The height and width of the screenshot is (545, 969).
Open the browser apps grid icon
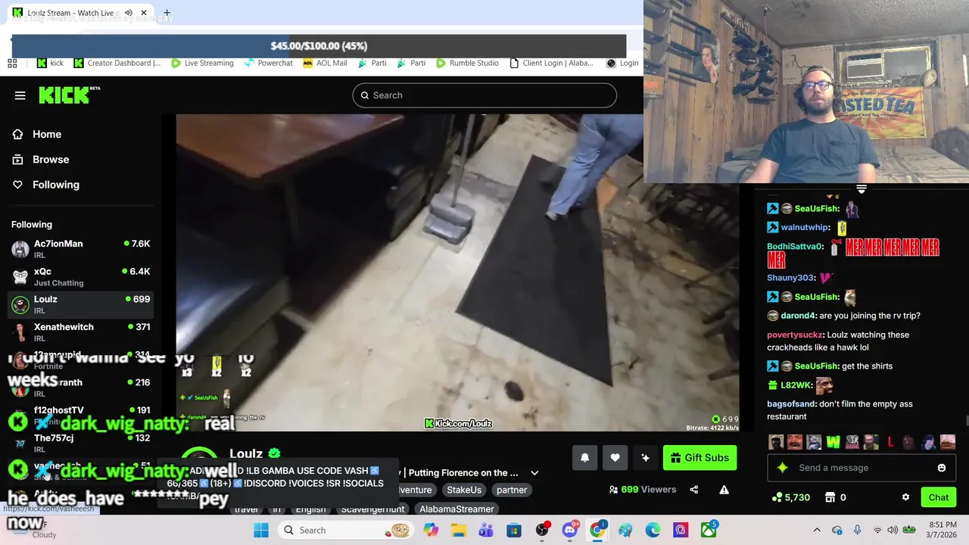[12, 63]
